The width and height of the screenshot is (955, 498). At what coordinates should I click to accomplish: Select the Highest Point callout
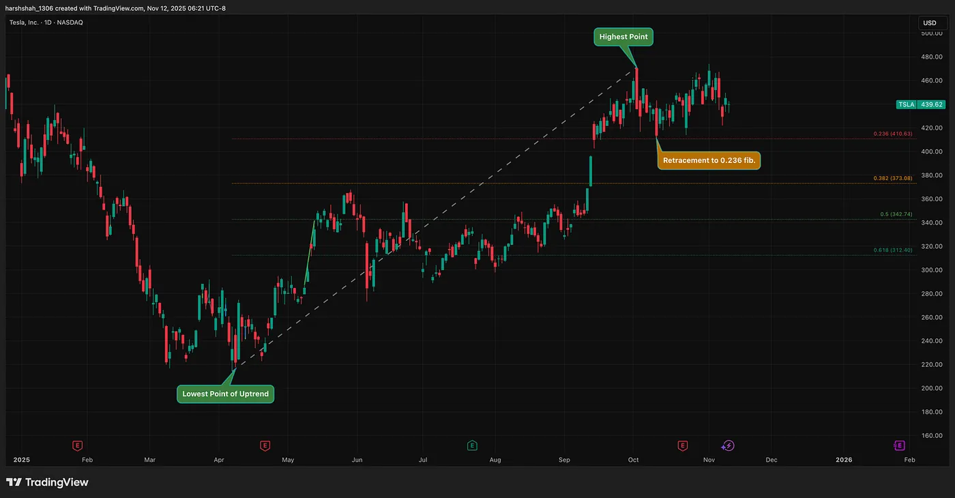[623, 37]
